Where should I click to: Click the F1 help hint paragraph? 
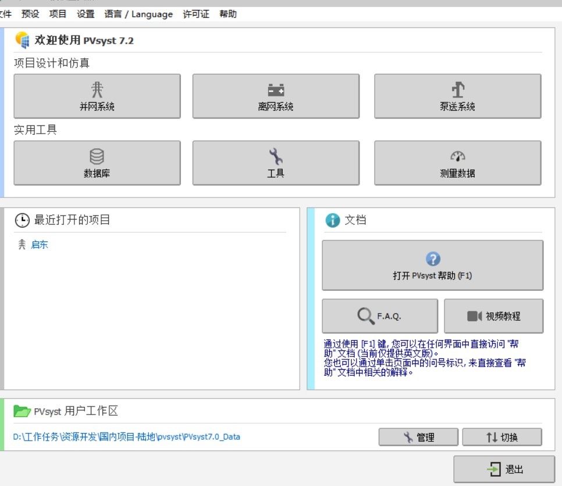click(x=424, y=358)
